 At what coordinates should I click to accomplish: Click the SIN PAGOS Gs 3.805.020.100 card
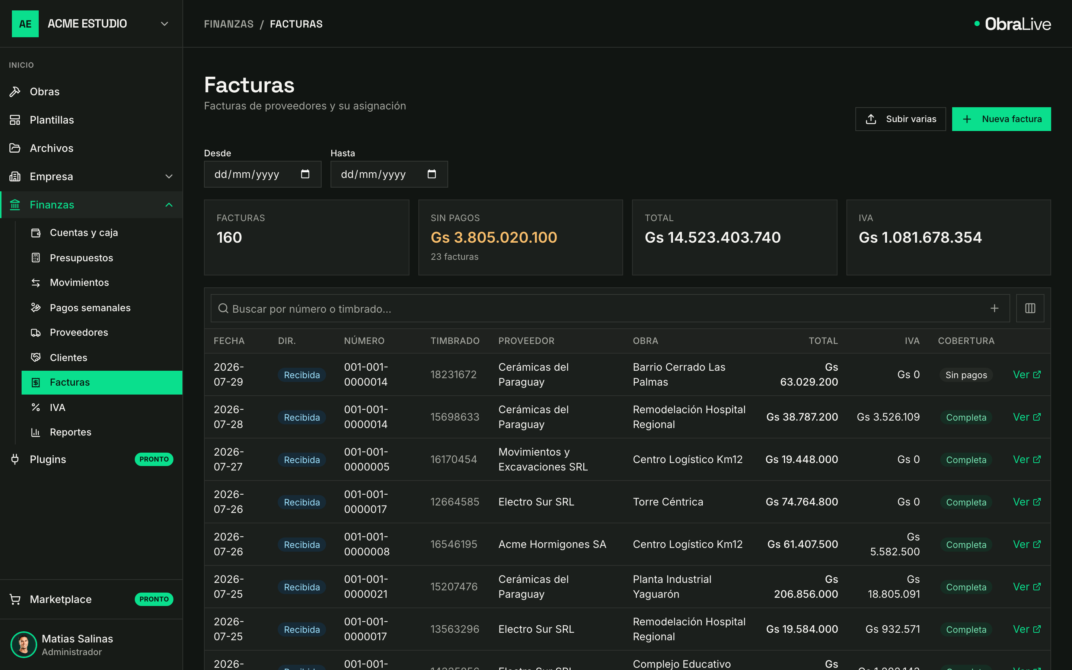[x=520, y=237]
